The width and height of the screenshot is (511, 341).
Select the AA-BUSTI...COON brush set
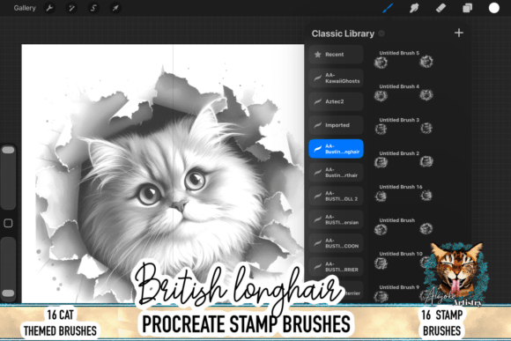[336, 243]
